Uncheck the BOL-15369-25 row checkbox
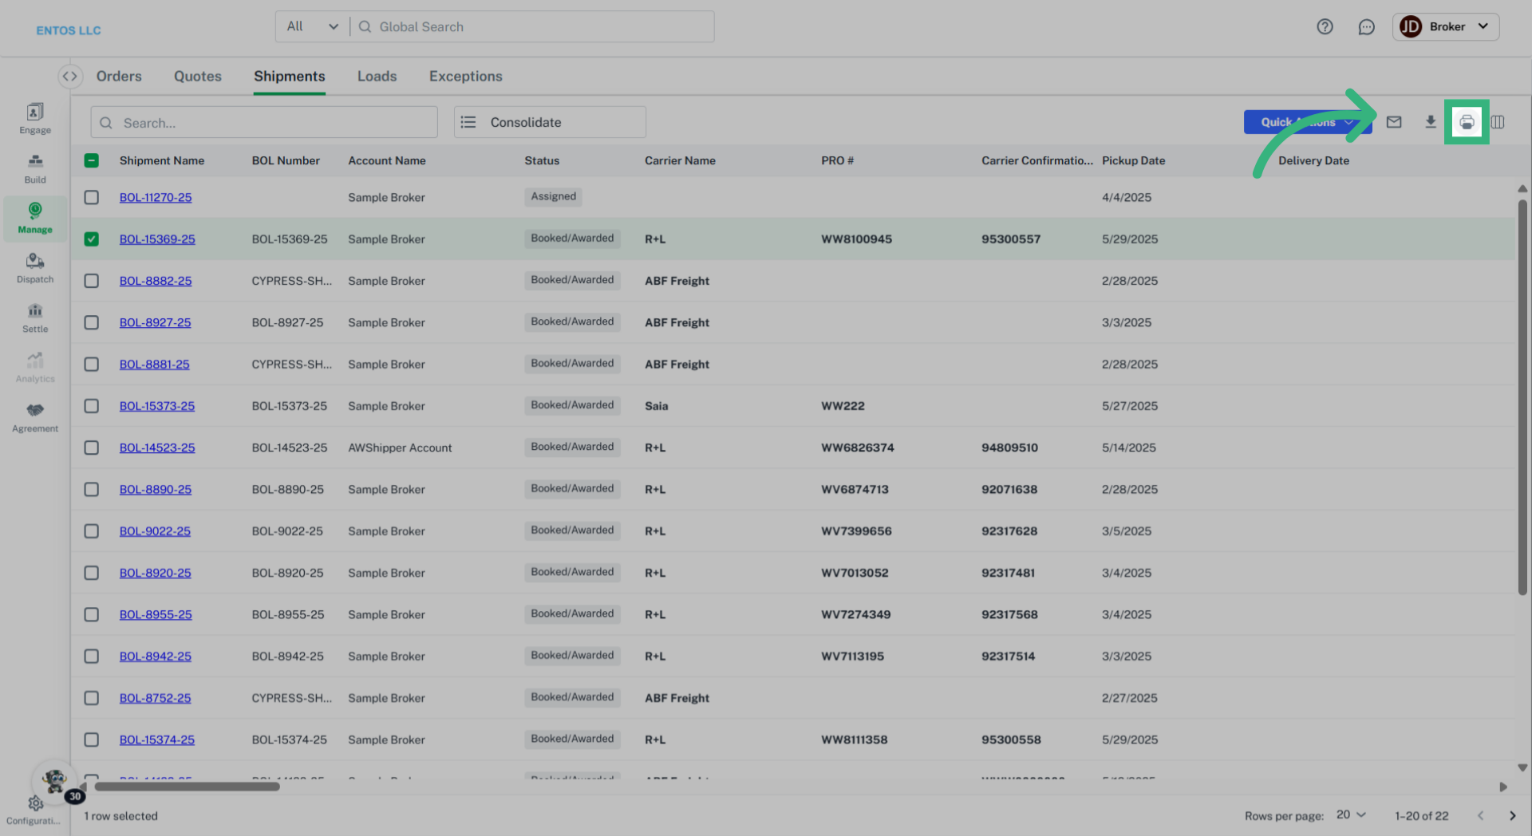Image resolution: width=1532 pixels, height=836 pixels. click(92, 239)
